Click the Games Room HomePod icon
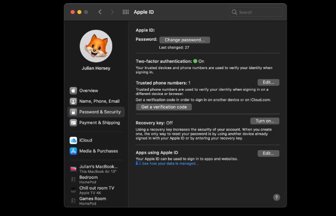Image resolution: width=336 pixels, height=216 pixels. click(x=73, y=201)
